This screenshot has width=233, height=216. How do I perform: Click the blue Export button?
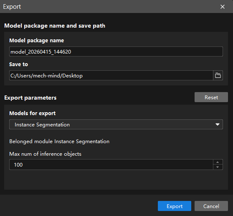click(175, 206)
